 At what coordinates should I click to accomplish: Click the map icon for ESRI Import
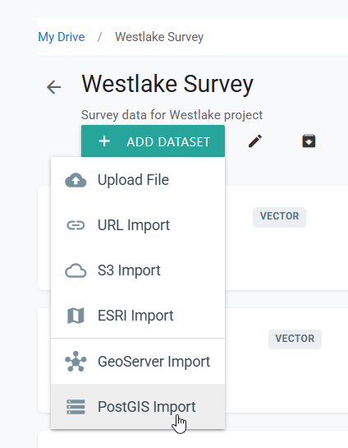[76, 316]
